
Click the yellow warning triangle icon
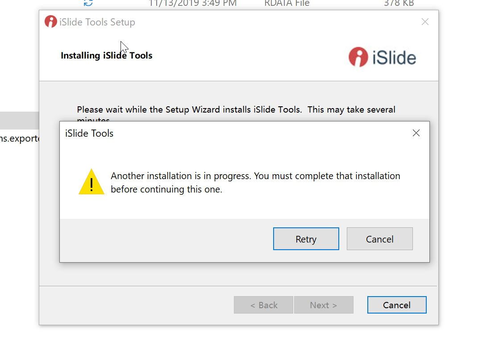92,182
